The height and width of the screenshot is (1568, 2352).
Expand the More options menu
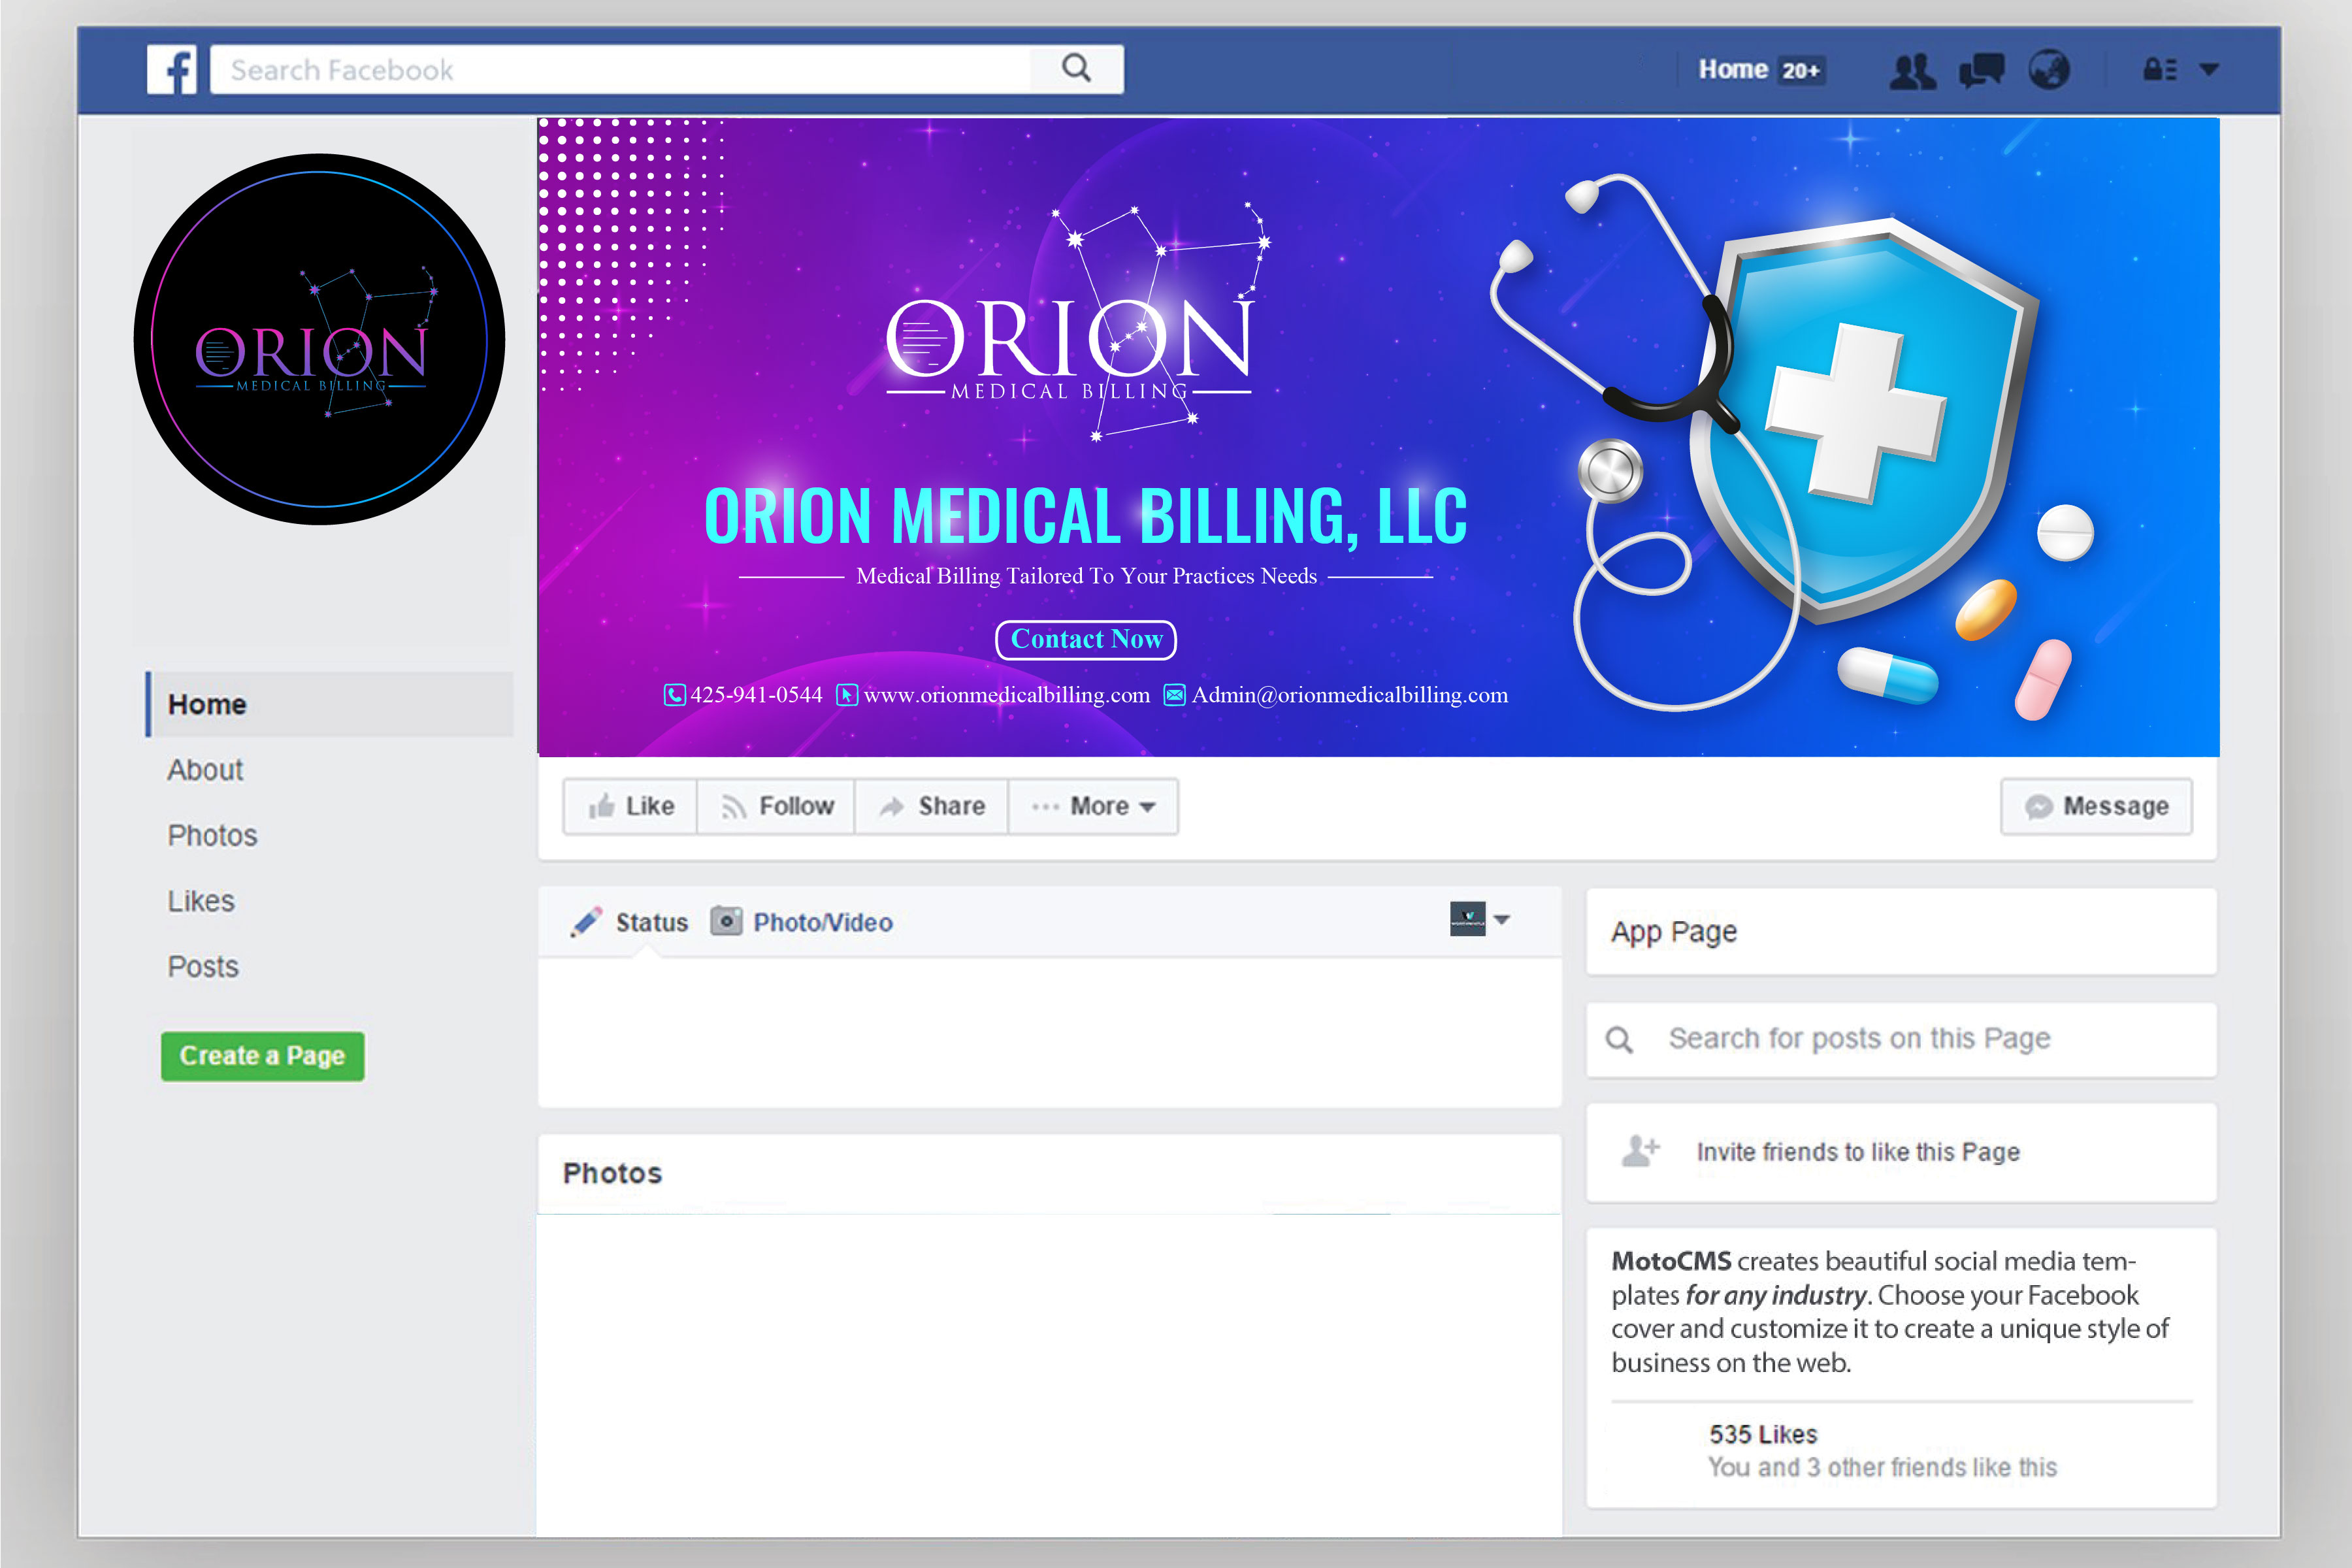[x=1093, y=806]
